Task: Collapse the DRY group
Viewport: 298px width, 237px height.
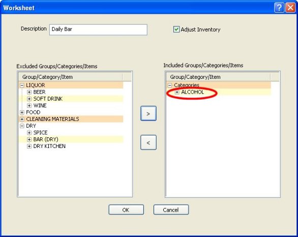Action: tap(22, 126)
